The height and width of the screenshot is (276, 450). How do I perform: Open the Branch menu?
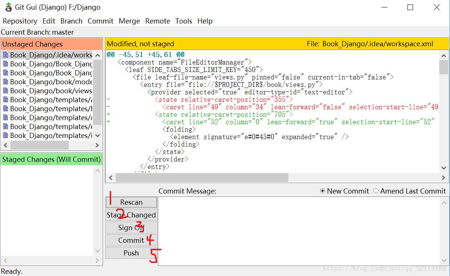point(71,21)
